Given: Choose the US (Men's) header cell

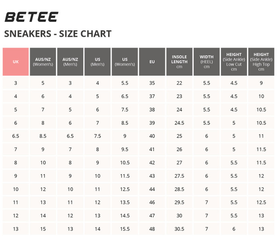Looking at the screenshot, I should 98,62.
